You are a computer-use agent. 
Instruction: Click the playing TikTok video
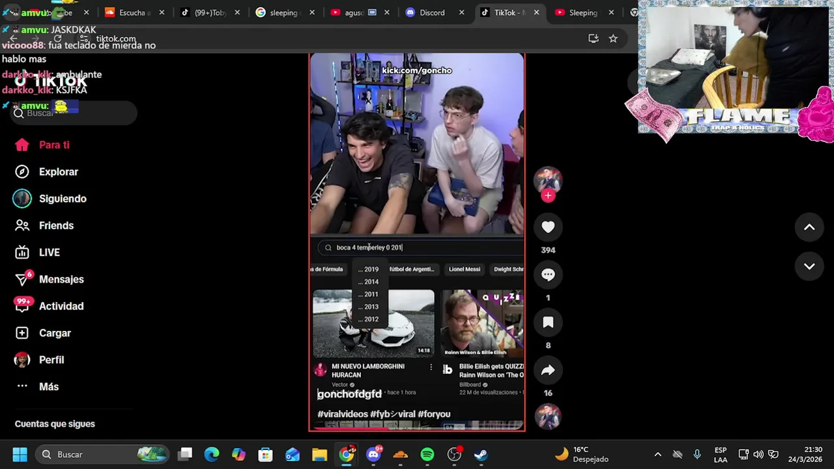click(417, 242)
